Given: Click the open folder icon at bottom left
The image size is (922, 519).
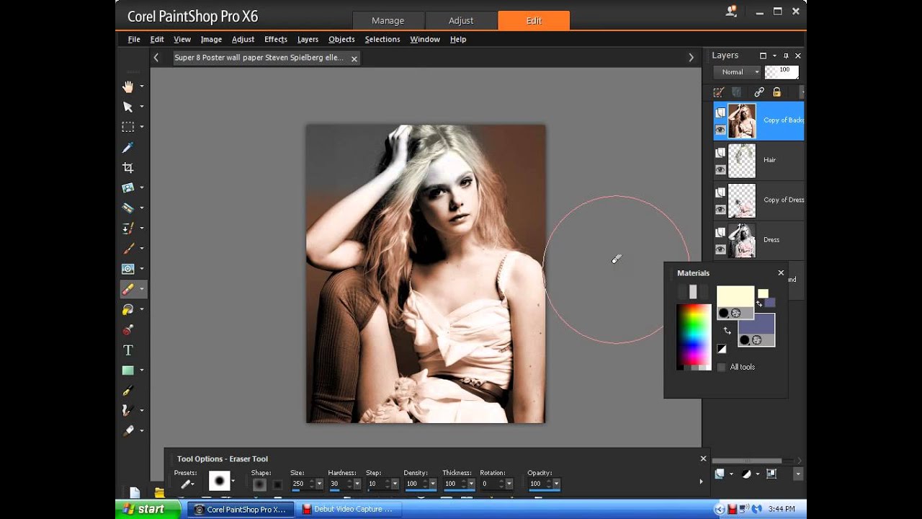Looking at the screenshot, I should [x=159, y=493].
